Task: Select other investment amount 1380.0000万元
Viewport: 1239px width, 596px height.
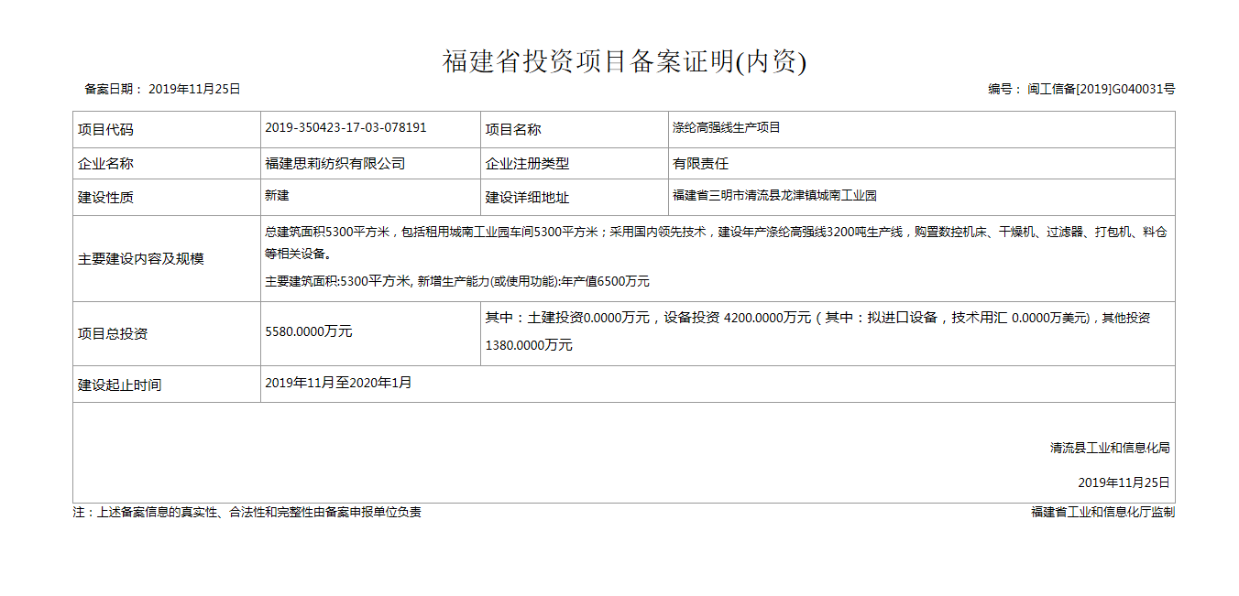Action: pyautogui.click(x=529, y=346)
